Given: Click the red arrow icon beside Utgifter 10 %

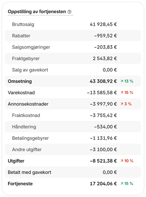Looking at the screenshot, I should (x=122, y=161).
